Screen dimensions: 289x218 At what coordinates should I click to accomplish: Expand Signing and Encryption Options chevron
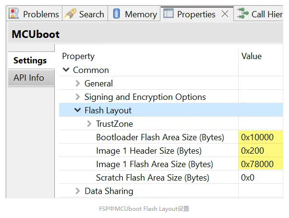pyautogui.click(x=78, y=97)
